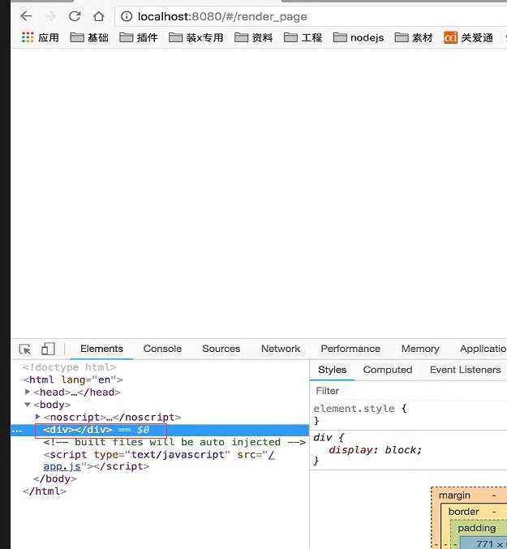Expand the noscript element node

[x=38, y=417]
